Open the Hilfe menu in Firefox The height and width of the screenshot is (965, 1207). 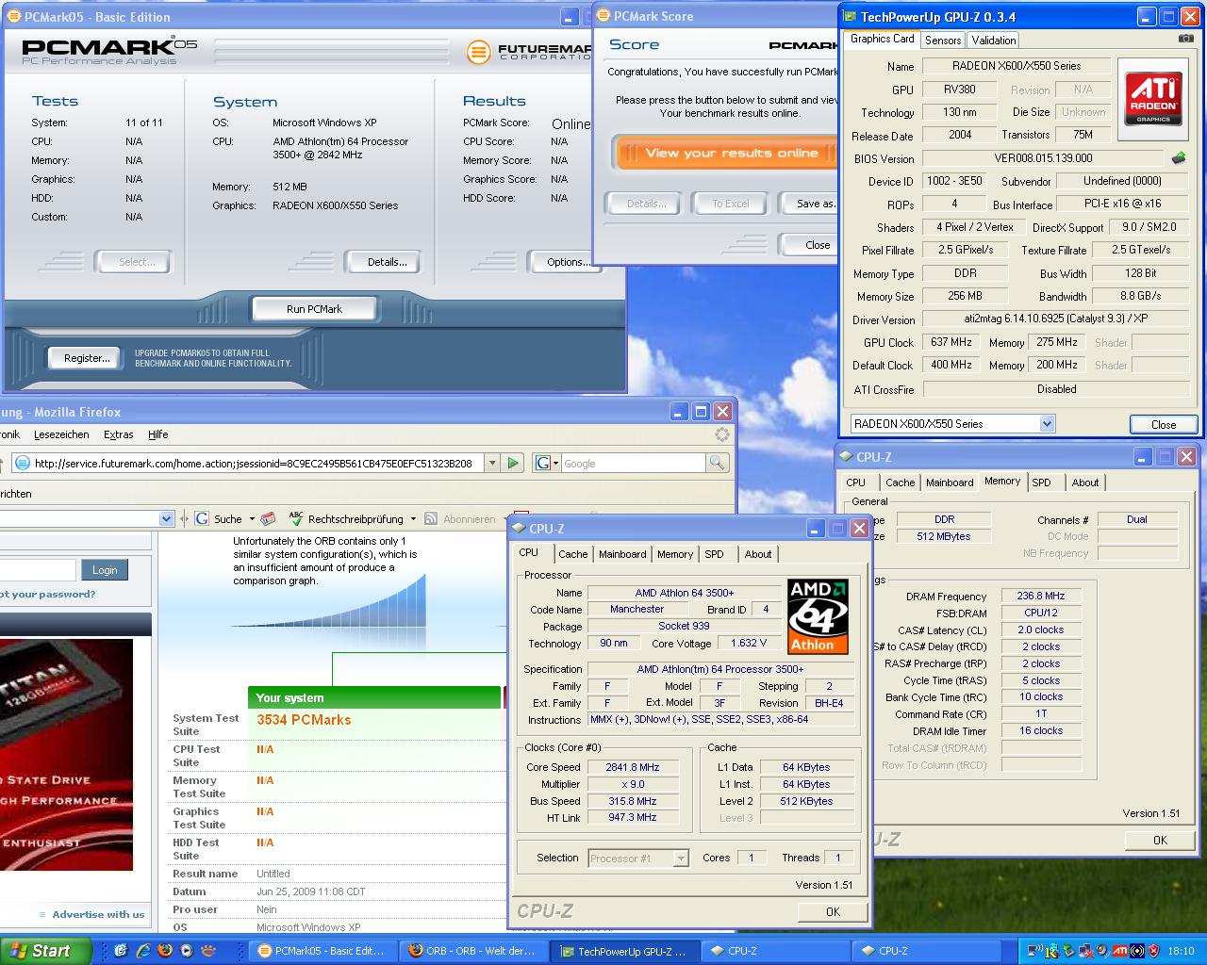point(158,434)
